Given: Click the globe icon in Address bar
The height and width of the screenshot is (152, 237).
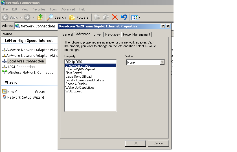Looking at the screenshot, I should pos(17,26).
